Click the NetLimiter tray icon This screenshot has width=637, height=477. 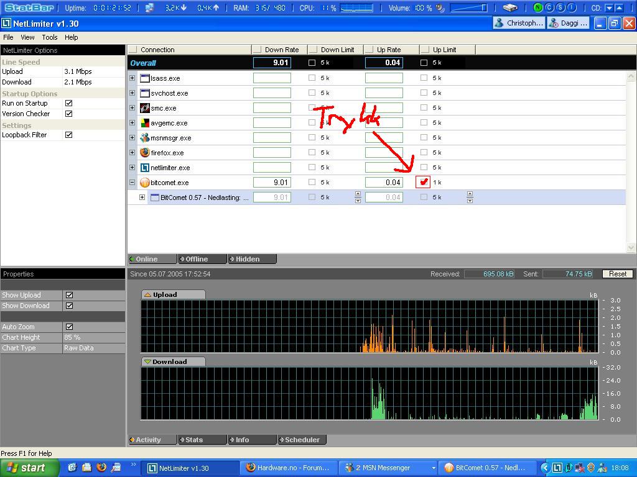point(558,468)
